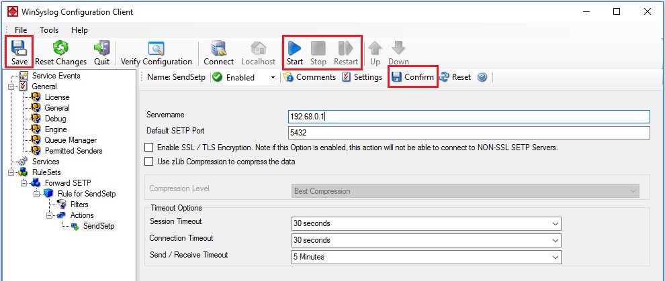Click the Verify Configuration icon
665x281 pixels.
pyautogui.click(x=156, y=48)
